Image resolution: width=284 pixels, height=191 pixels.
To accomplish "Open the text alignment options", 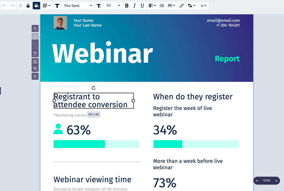I will coord(152,6).
